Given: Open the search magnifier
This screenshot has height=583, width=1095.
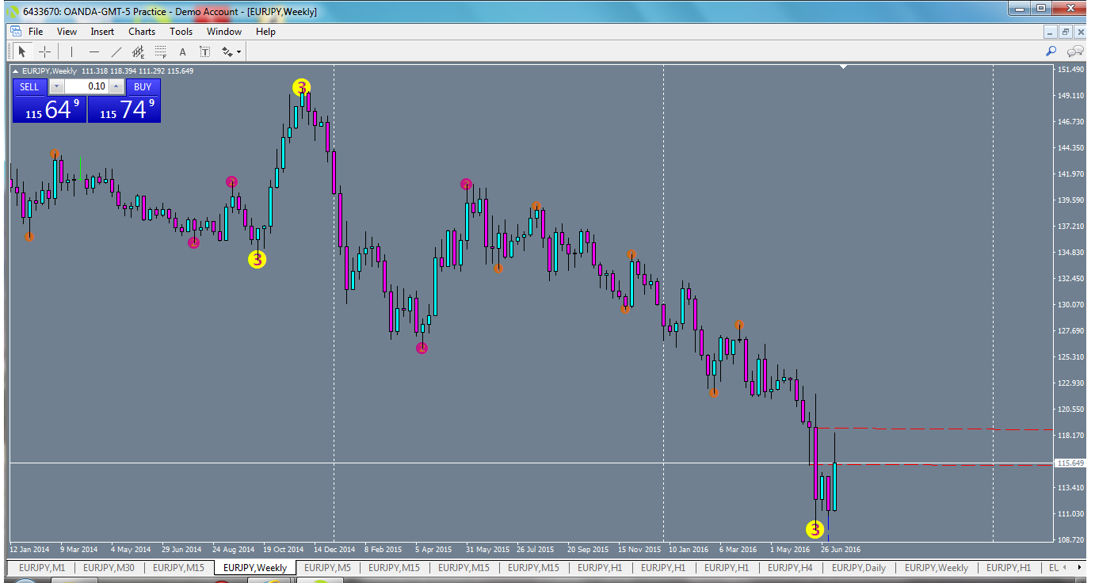Looking at the screenshot, I should [x=1051, y=51].
